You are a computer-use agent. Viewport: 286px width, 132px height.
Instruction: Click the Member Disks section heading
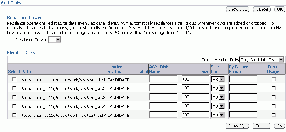coord(21,52)
